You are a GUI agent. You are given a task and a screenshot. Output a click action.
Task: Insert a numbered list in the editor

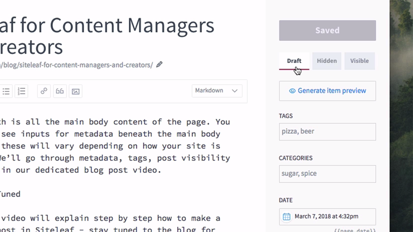click(21, 91)
